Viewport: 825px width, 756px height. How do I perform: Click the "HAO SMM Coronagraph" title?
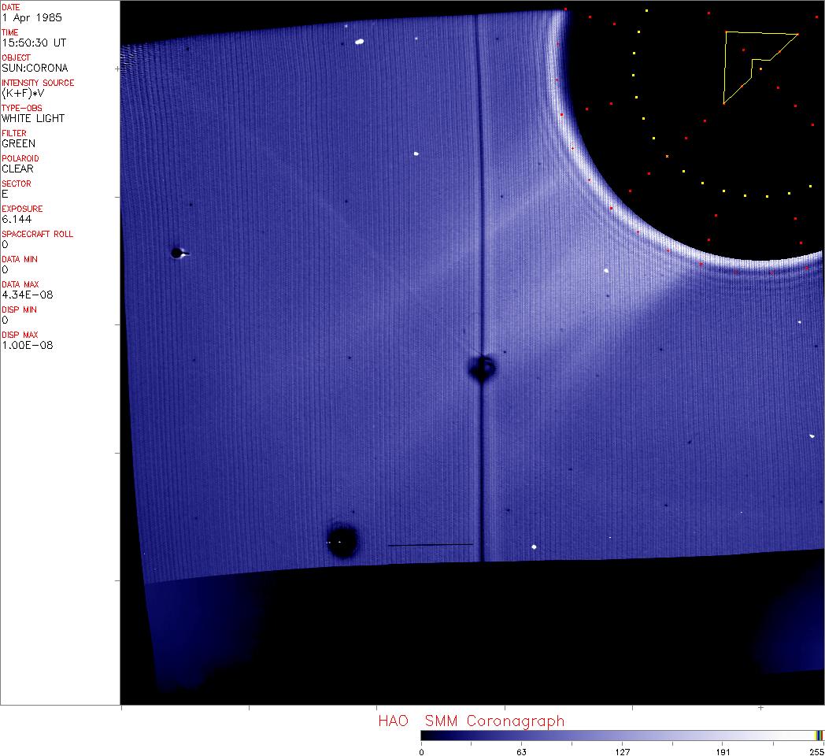click(x=471, y=721)
